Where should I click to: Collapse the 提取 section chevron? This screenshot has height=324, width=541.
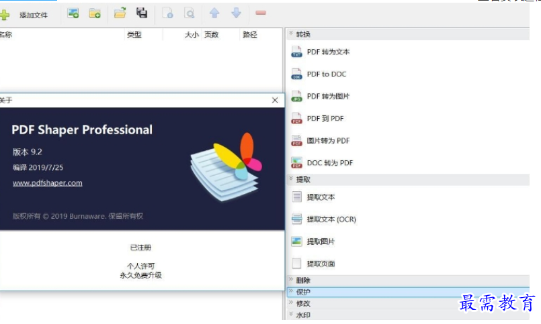[291, 178]
